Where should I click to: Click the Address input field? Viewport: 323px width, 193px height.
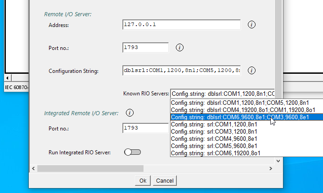[x=181, y=25]
